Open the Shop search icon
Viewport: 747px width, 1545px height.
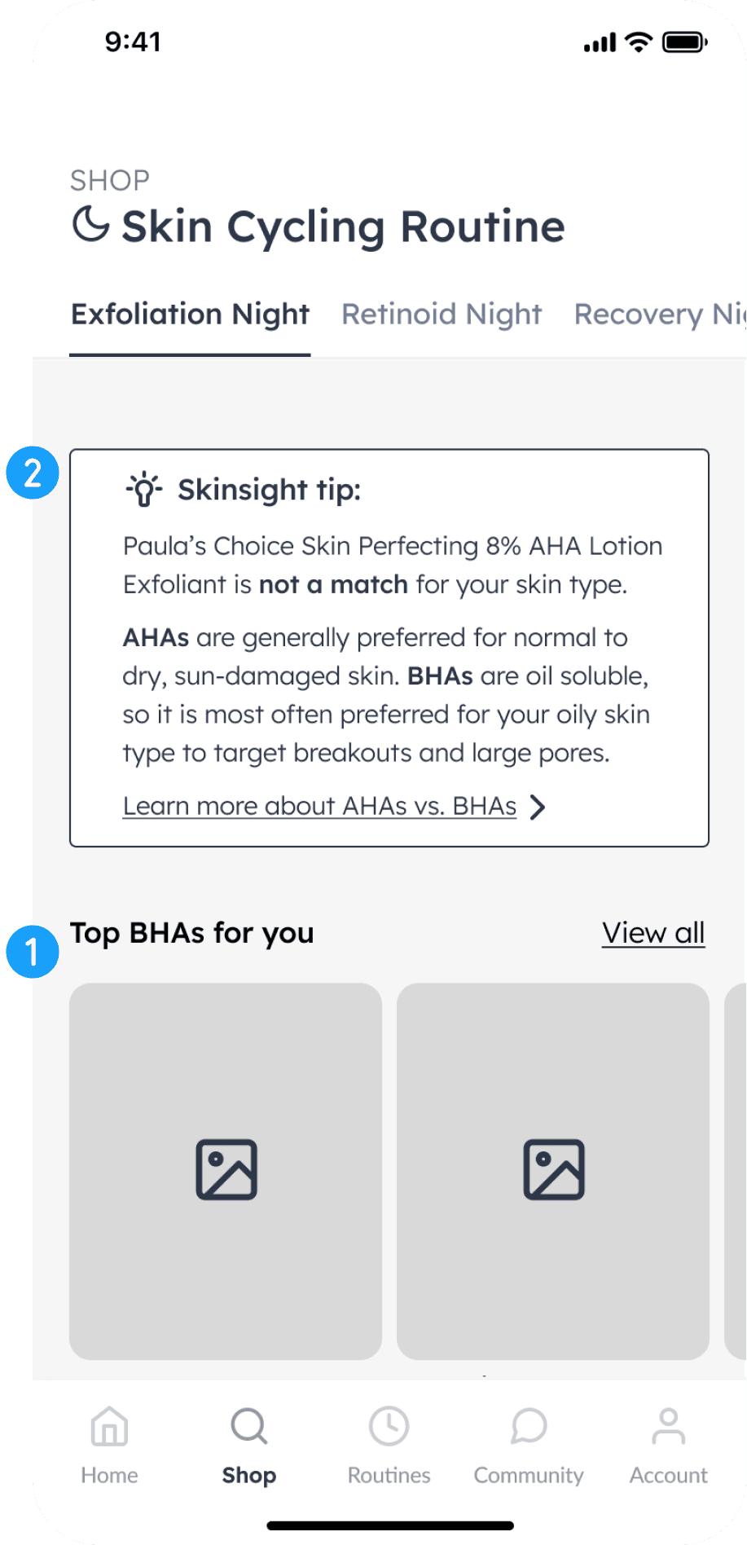pyautogui.click(x=249, y=1427)
